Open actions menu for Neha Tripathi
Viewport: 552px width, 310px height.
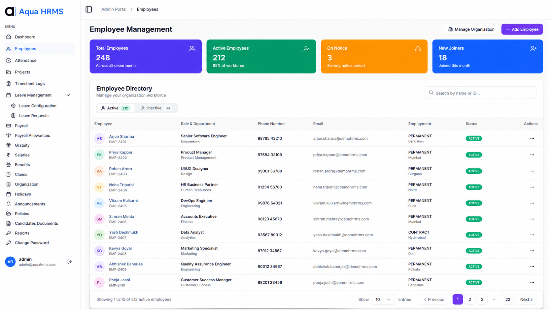pyautogui.click(x=532, y=187)
